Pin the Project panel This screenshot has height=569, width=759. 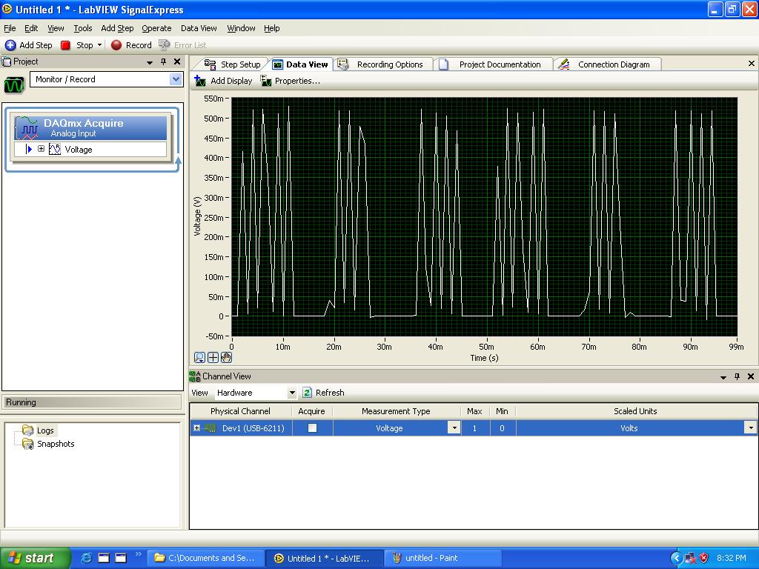coord(163,61)
